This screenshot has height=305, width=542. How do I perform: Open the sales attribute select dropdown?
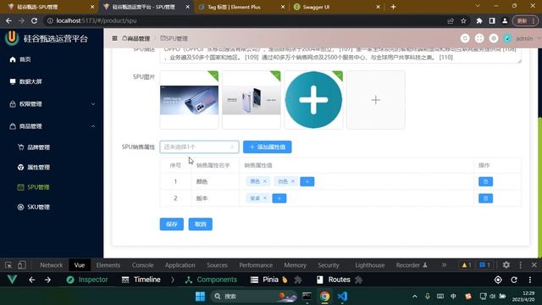(x=199, y=147)
